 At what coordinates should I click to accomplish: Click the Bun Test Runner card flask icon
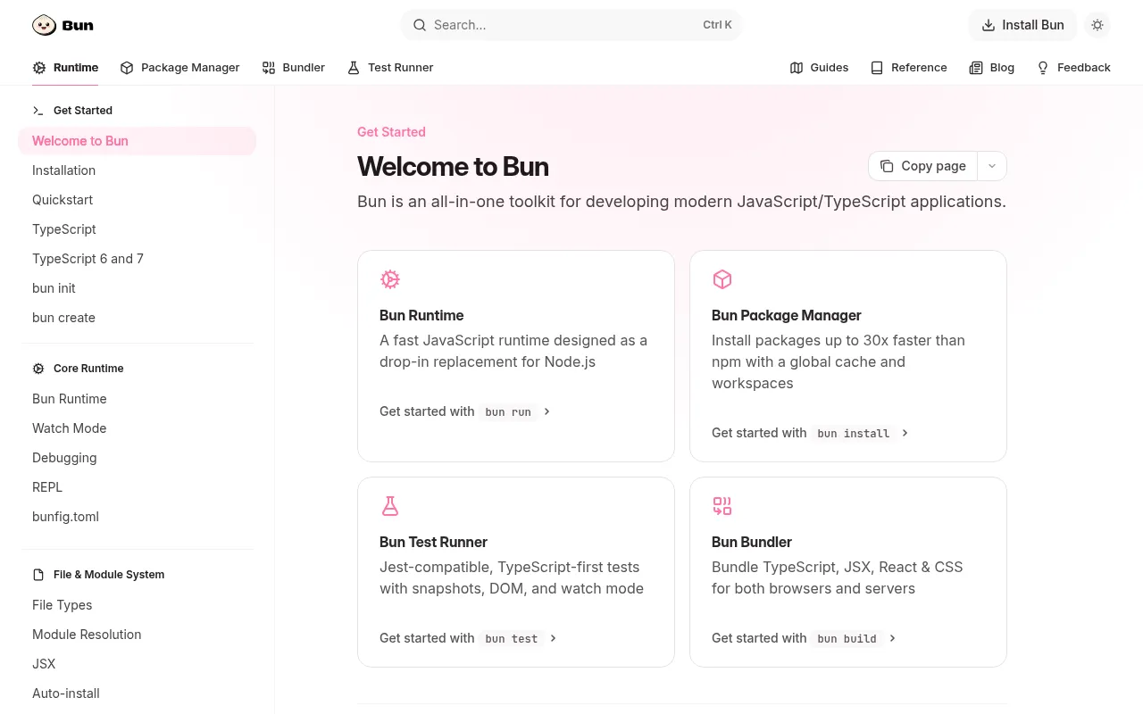pyautogui.click(x=390, y=506)
